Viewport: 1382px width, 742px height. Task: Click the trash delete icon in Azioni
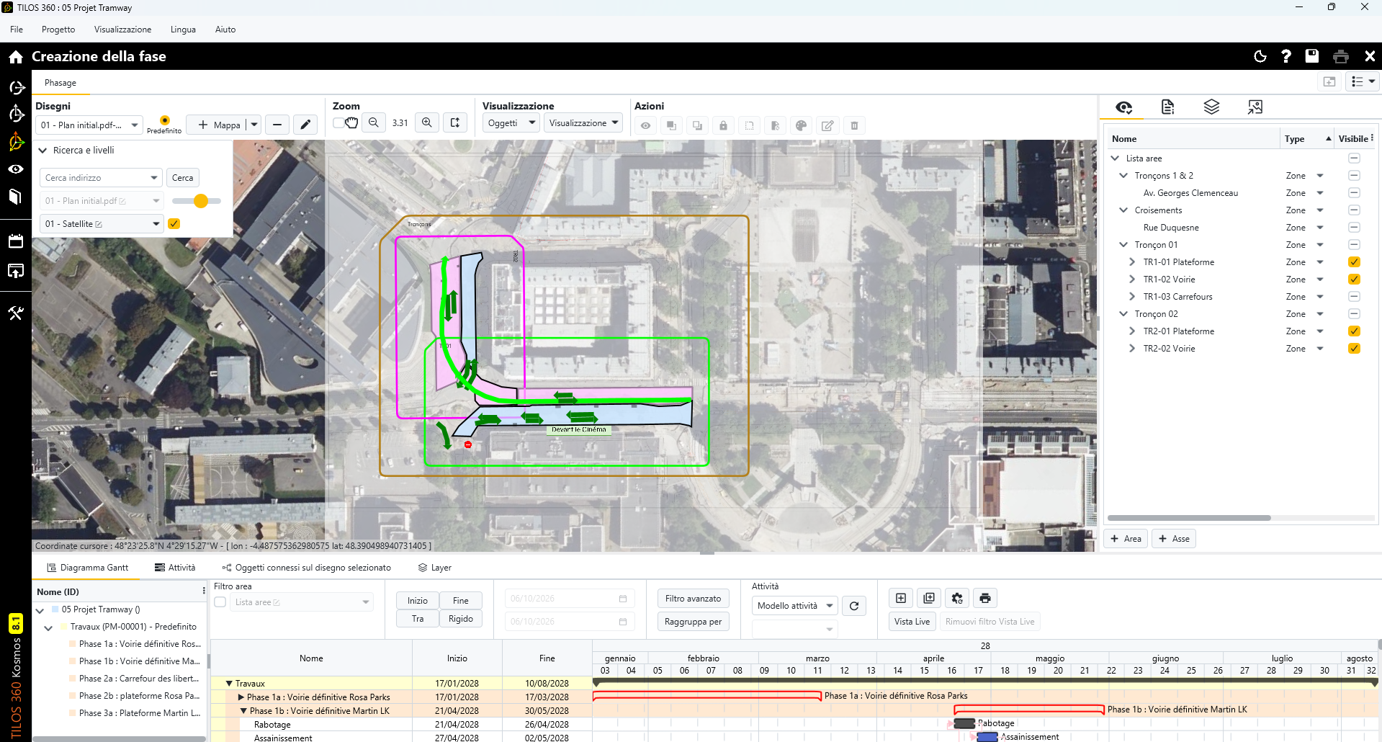854,125
